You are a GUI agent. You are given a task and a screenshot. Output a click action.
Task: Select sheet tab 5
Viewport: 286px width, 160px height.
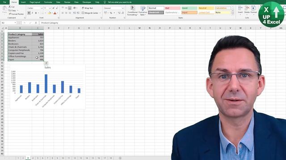(x=38, y=158)
